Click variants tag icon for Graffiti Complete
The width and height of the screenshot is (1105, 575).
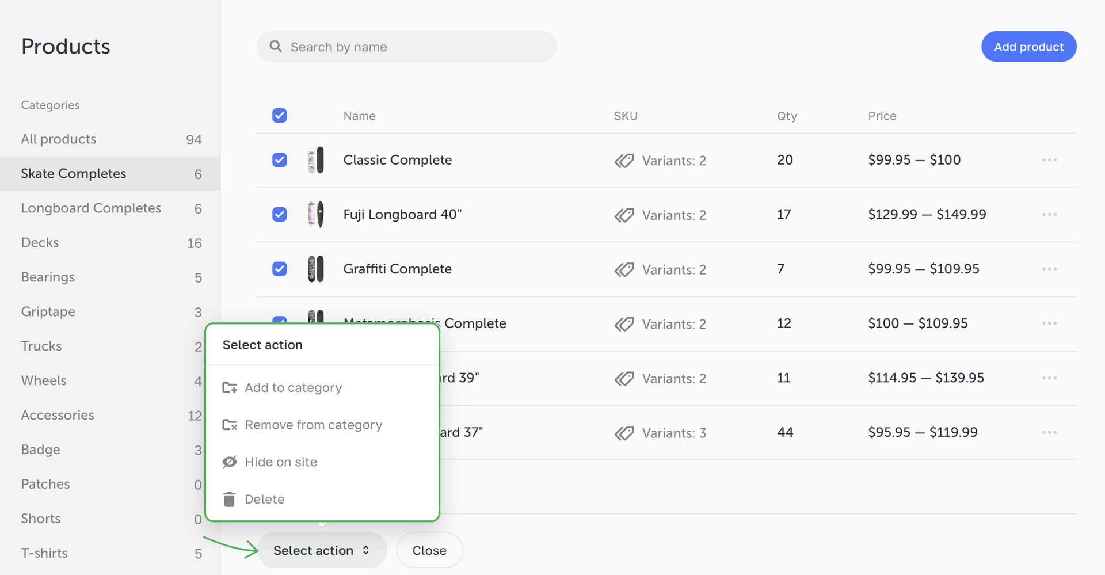pyautogui.click(x=624, y=269)
